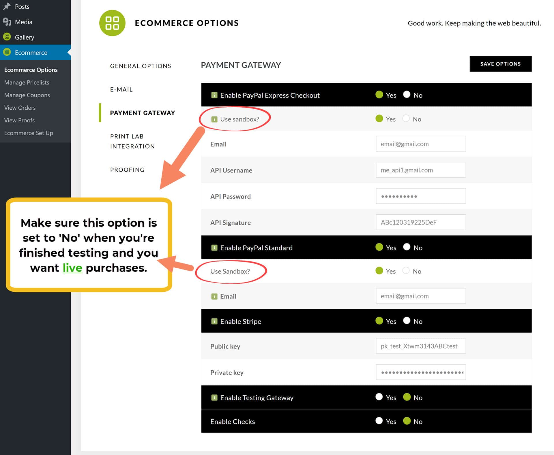
Task: Select the Ecommerce grid icon in sidebar
Action: (x=7, y=52)
